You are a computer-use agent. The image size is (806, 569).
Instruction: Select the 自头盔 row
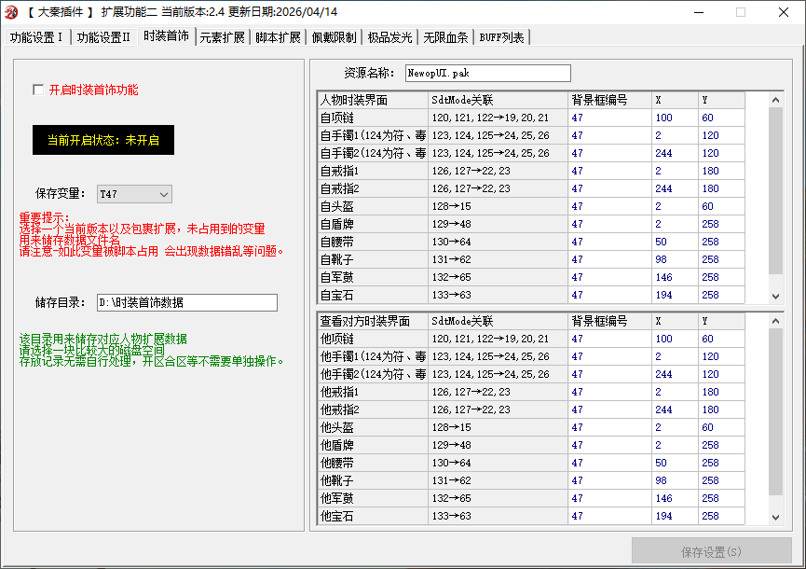tap(531, 206)
